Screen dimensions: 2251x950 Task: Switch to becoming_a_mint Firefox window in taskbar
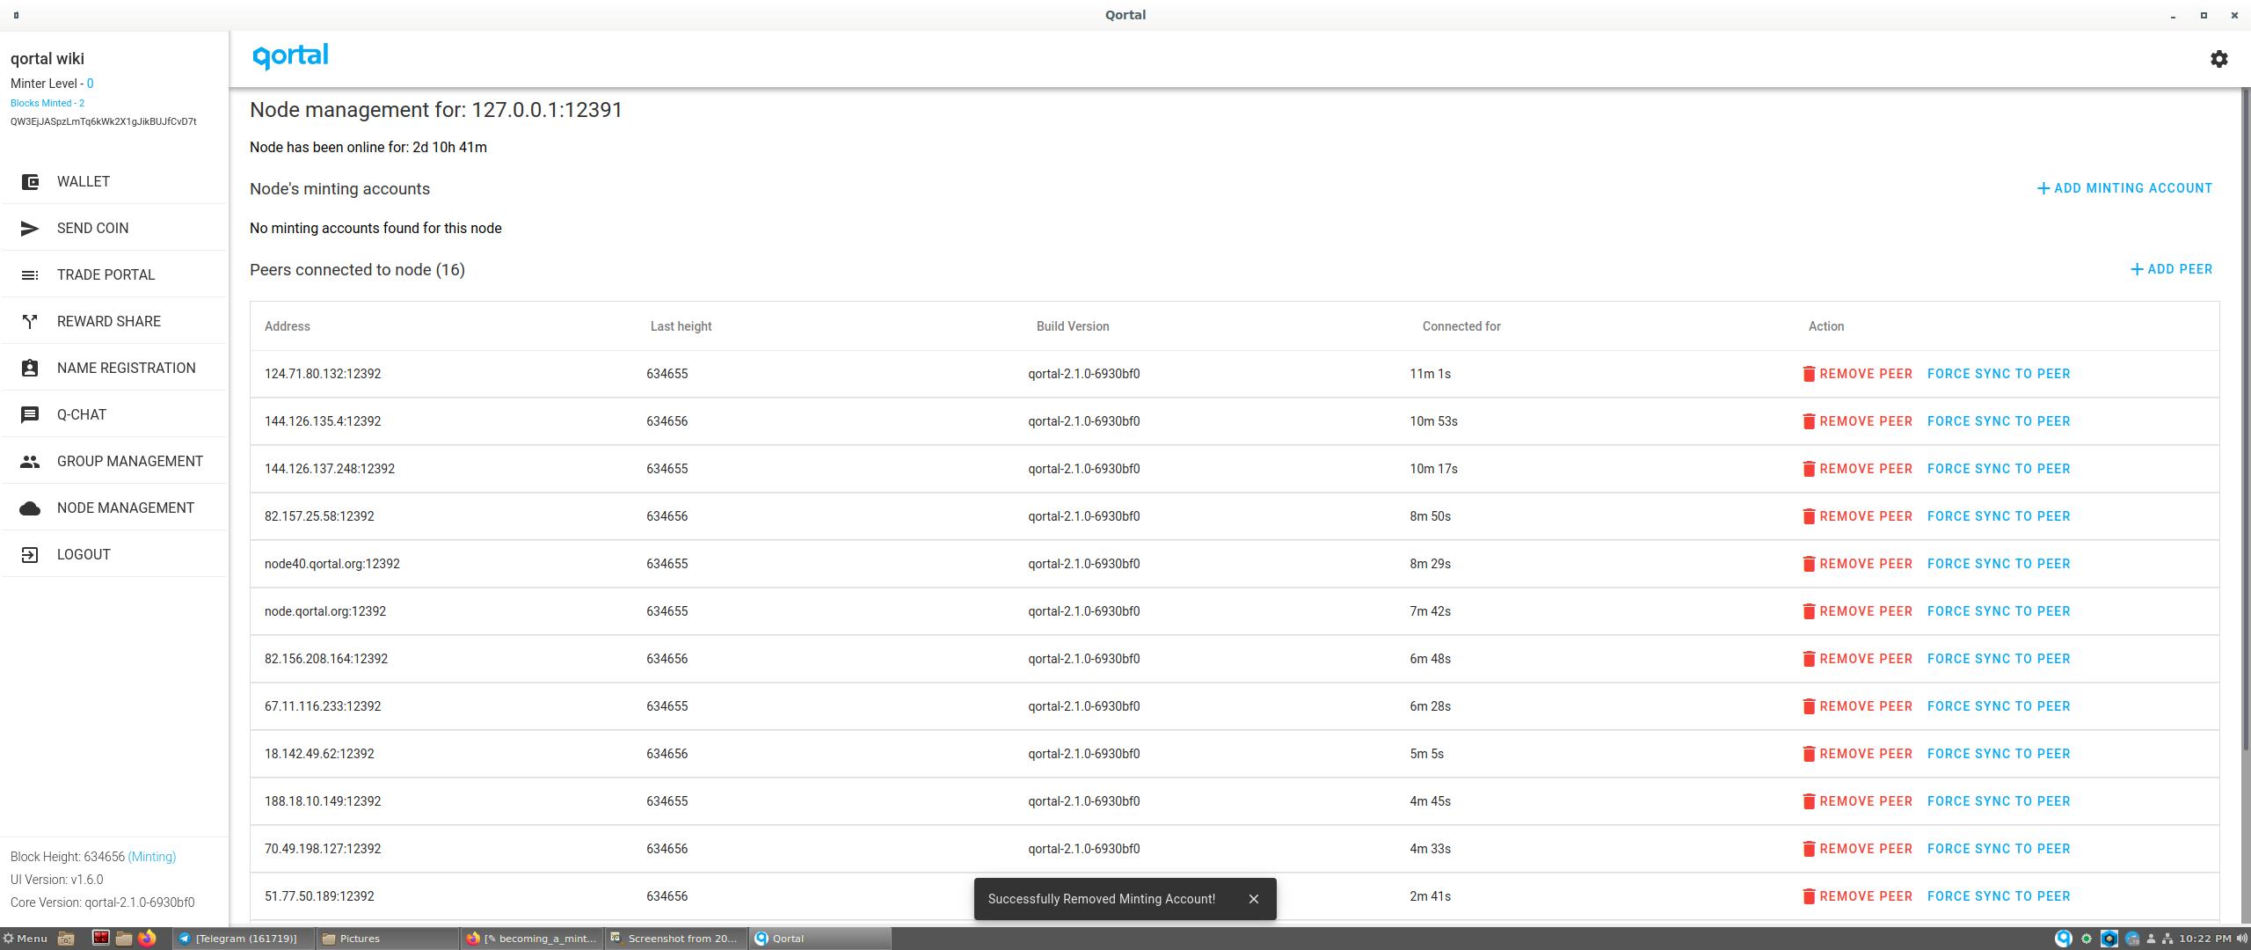coord(531,939)
